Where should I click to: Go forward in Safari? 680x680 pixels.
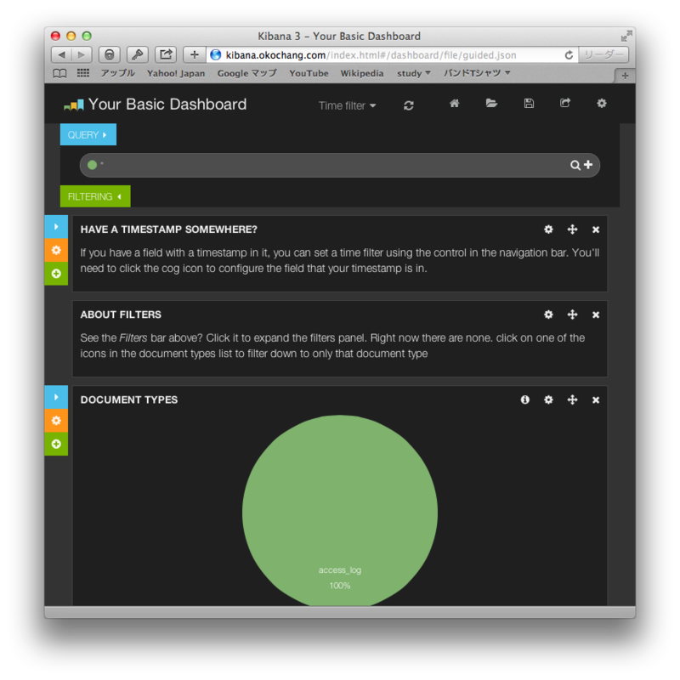[82, 54]
